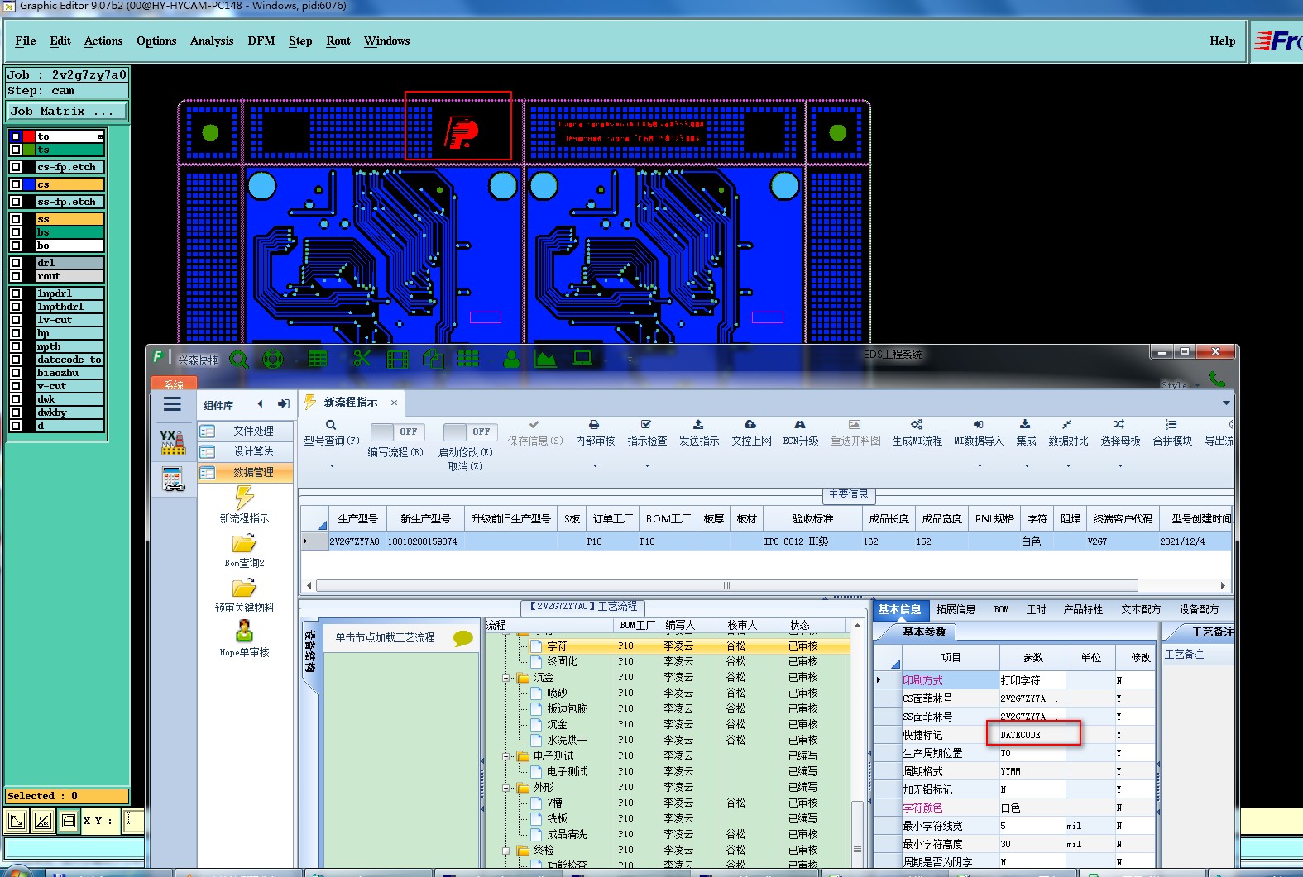
Task: Click the green user profile icon
Action: click(x=512, y=359)
